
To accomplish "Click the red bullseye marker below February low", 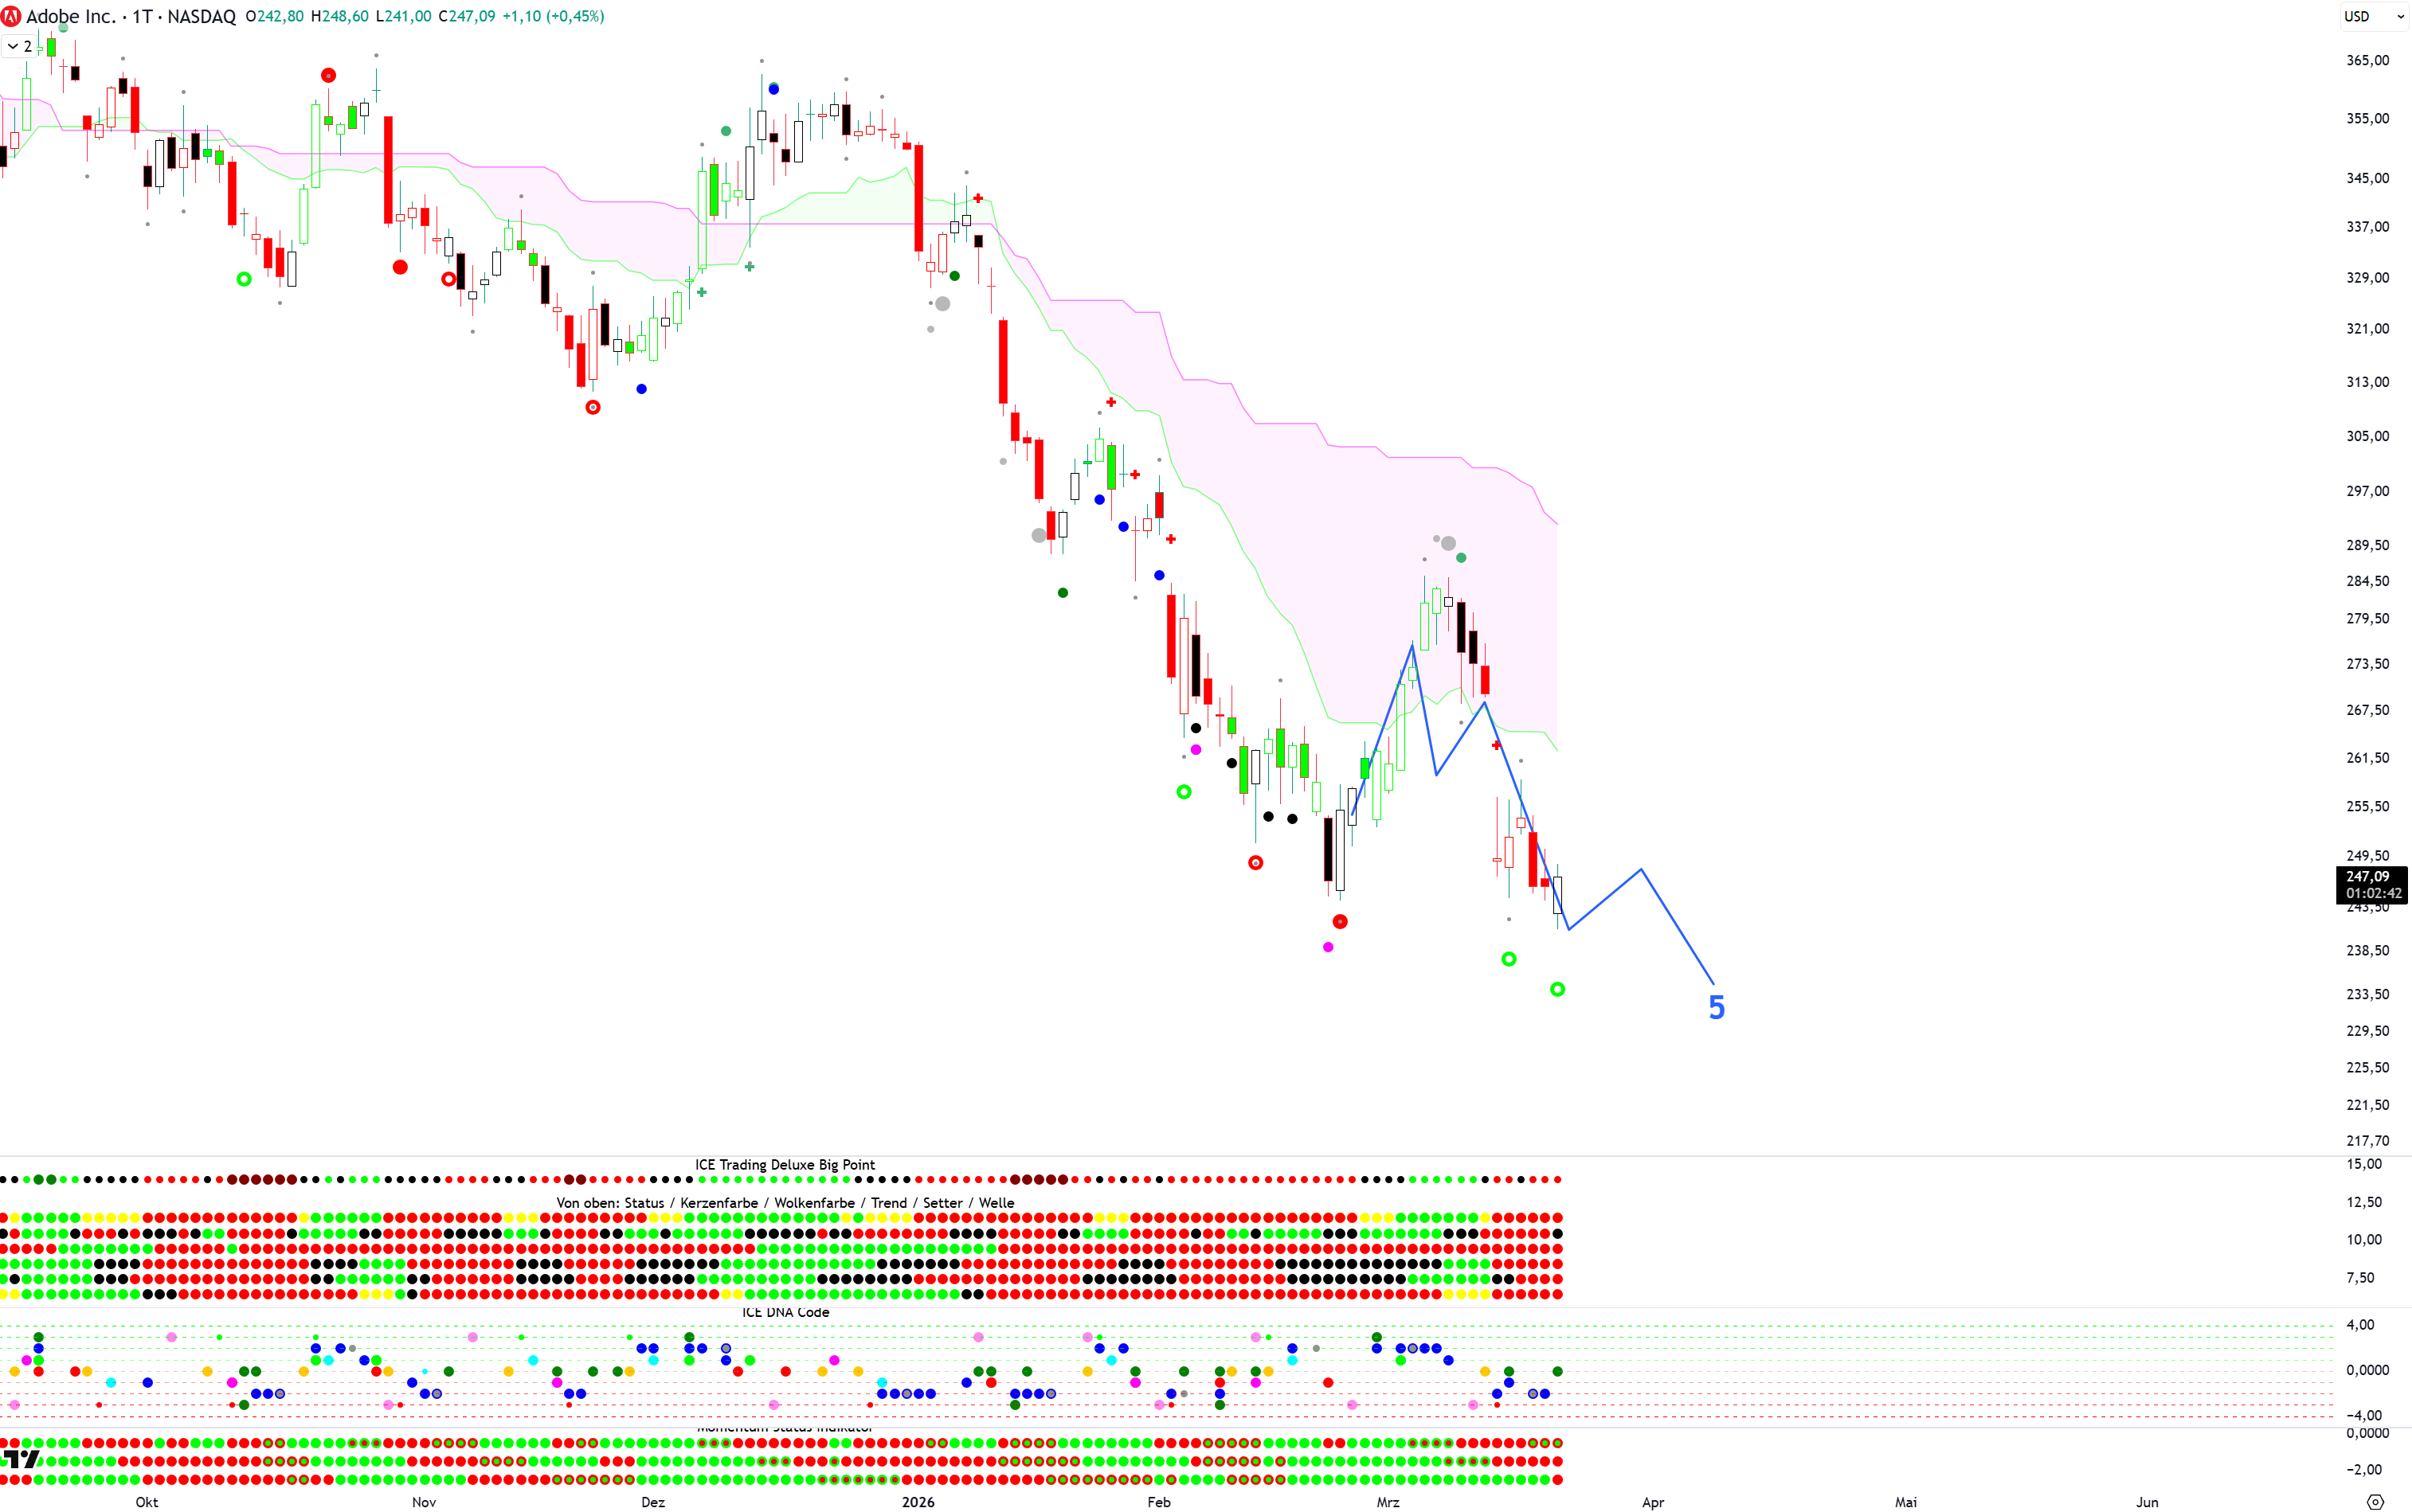I will click(1255, 863).
